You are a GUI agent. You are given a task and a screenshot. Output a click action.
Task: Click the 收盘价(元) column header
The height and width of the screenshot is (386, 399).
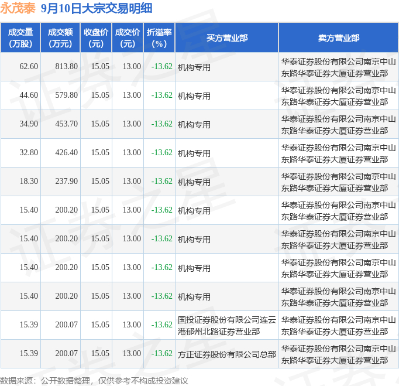pos(96,38)
